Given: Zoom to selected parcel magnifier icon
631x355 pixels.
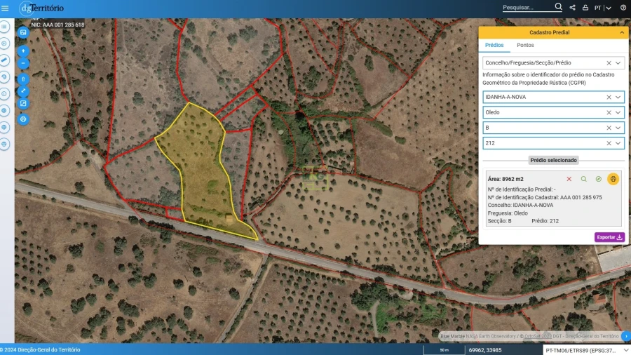Looking at the screenshot, I should [x=583, y=179].
